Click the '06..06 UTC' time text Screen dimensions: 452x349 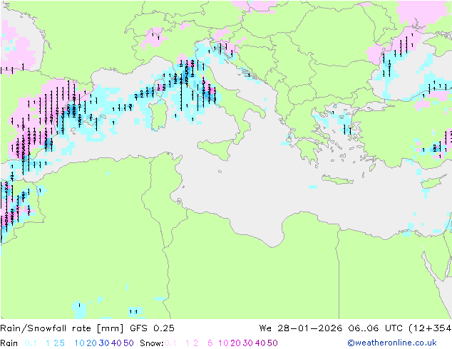click(375, 328)
